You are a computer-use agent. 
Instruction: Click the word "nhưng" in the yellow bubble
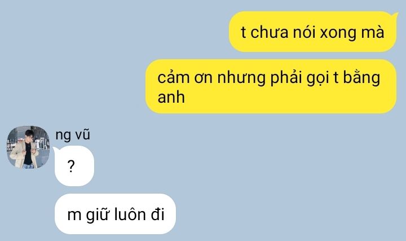point(241,78)
